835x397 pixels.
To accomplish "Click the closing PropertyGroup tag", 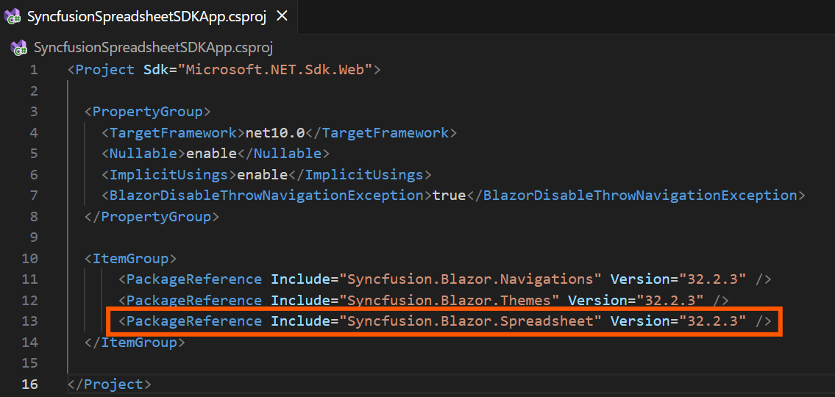I will [x=152, y=217].
